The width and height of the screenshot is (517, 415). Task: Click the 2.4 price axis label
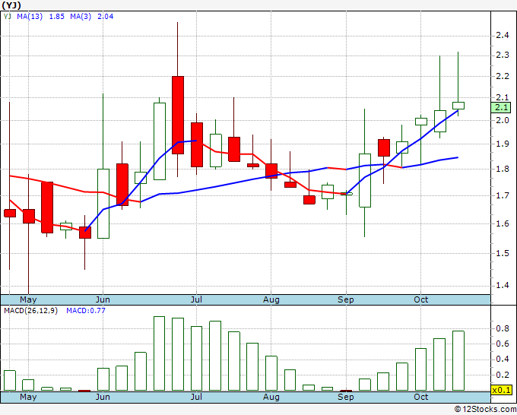[503, 35]
